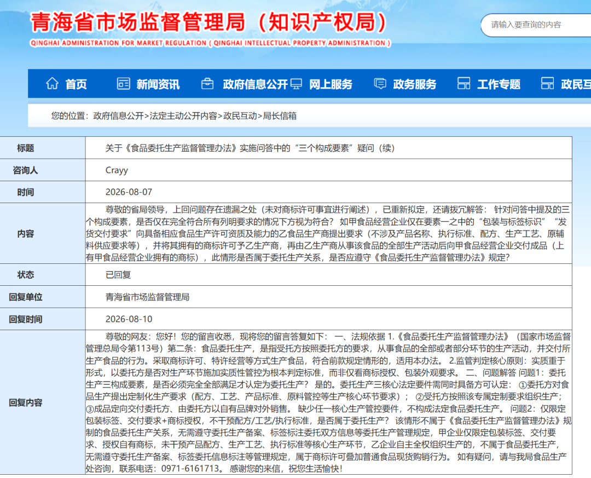Click the monitor icon beside 网上服务
Viewport: 591px width, 478px height.
(x=296, y=83)
